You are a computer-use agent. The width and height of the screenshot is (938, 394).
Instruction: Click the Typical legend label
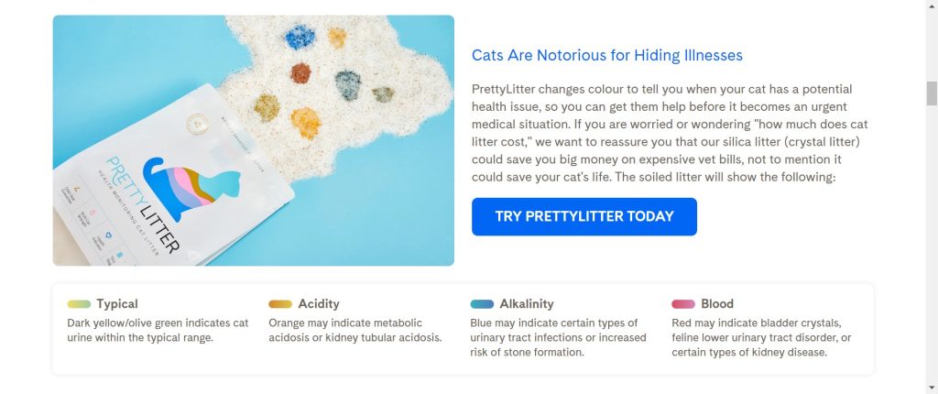click(117, 304)
